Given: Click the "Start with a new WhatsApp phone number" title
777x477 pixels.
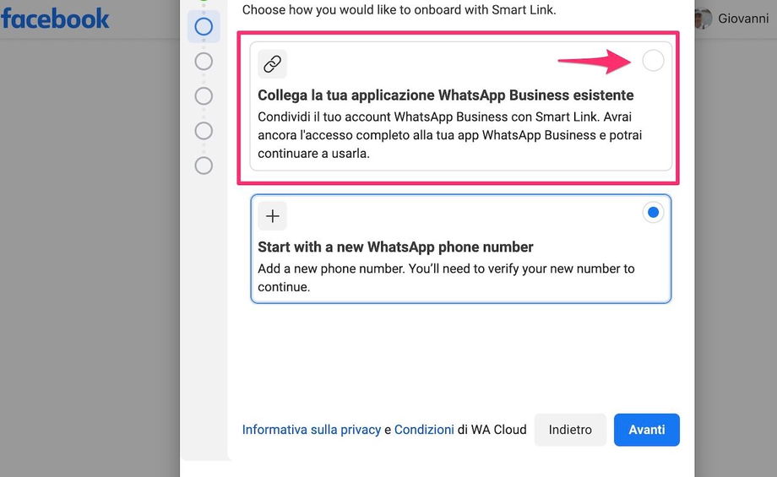Looking at the screenshot, I should click(x=395, y=247).
